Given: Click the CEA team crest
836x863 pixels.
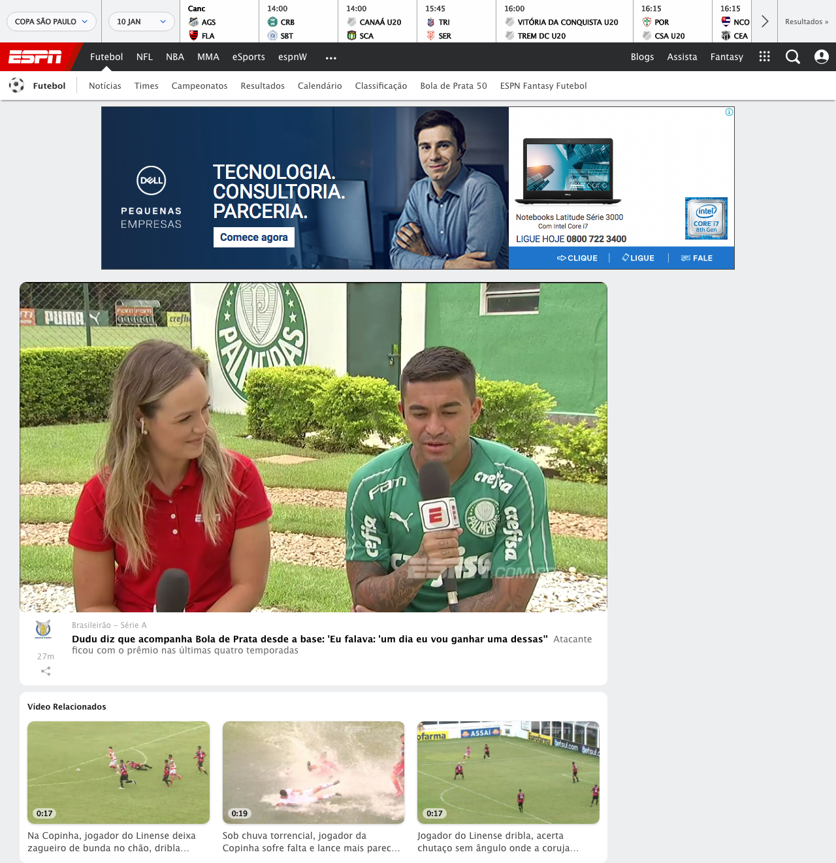Looking at the screenshot, I should [x=726, y=35].
